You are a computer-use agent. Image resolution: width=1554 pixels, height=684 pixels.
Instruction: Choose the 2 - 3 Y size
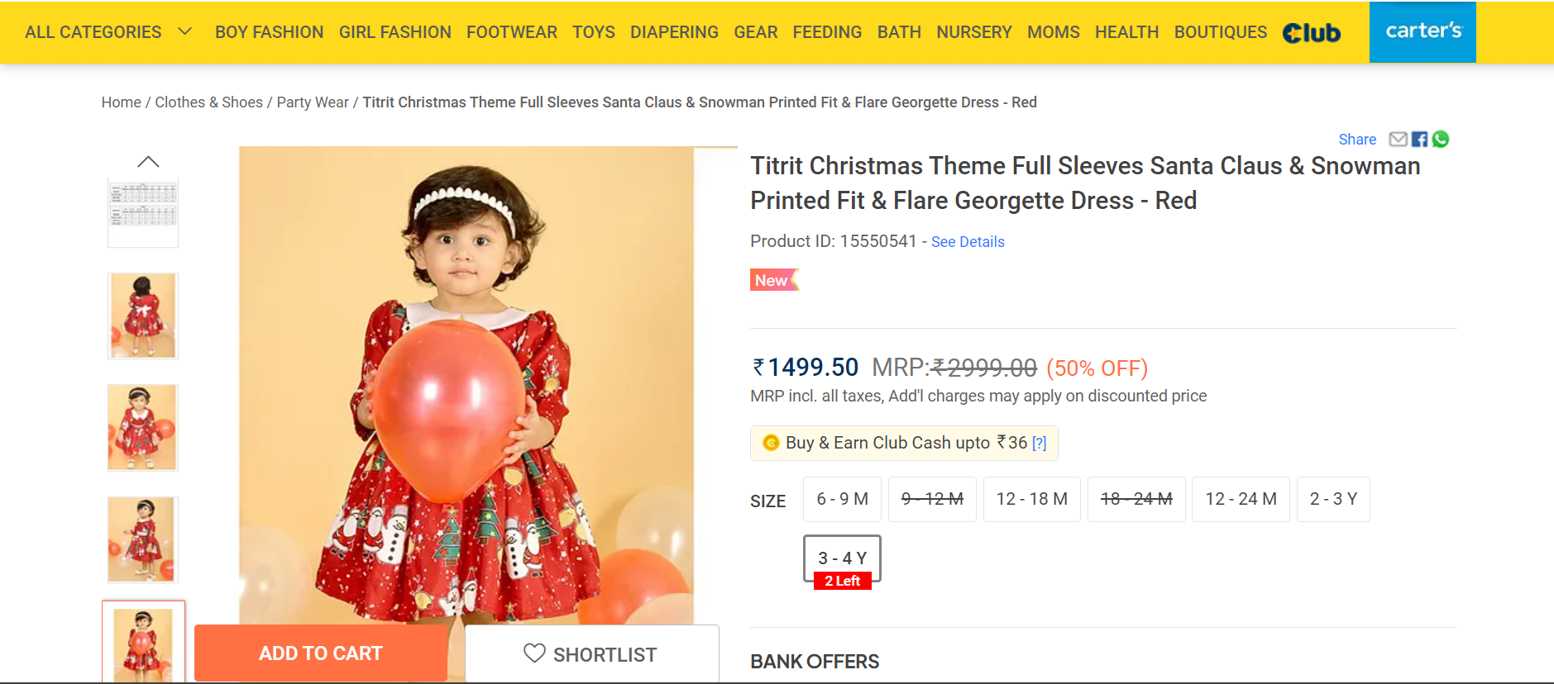(x=1333, y=499)
